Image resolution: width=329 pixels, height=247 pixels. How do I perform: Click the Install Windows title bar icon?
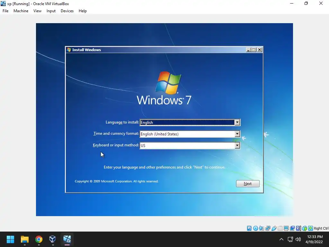coord(69,50)
